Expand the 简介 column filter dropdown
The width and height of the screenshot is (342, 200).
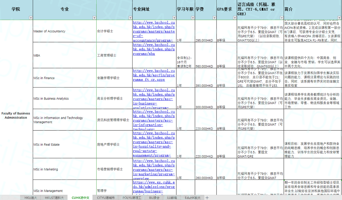pyautogui.click(x=339, y=18)
